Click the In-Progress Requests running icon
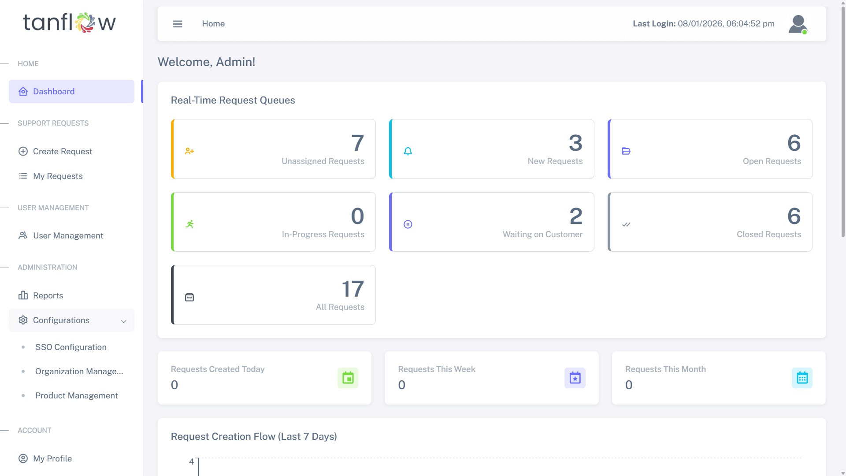This screenshot has width=846, height=476. [x=189, y=224]
